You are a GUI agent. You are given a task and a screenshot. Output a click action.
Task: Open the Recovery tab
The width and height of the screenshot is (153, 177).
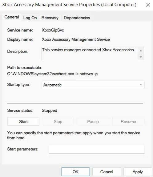(50, 18)
